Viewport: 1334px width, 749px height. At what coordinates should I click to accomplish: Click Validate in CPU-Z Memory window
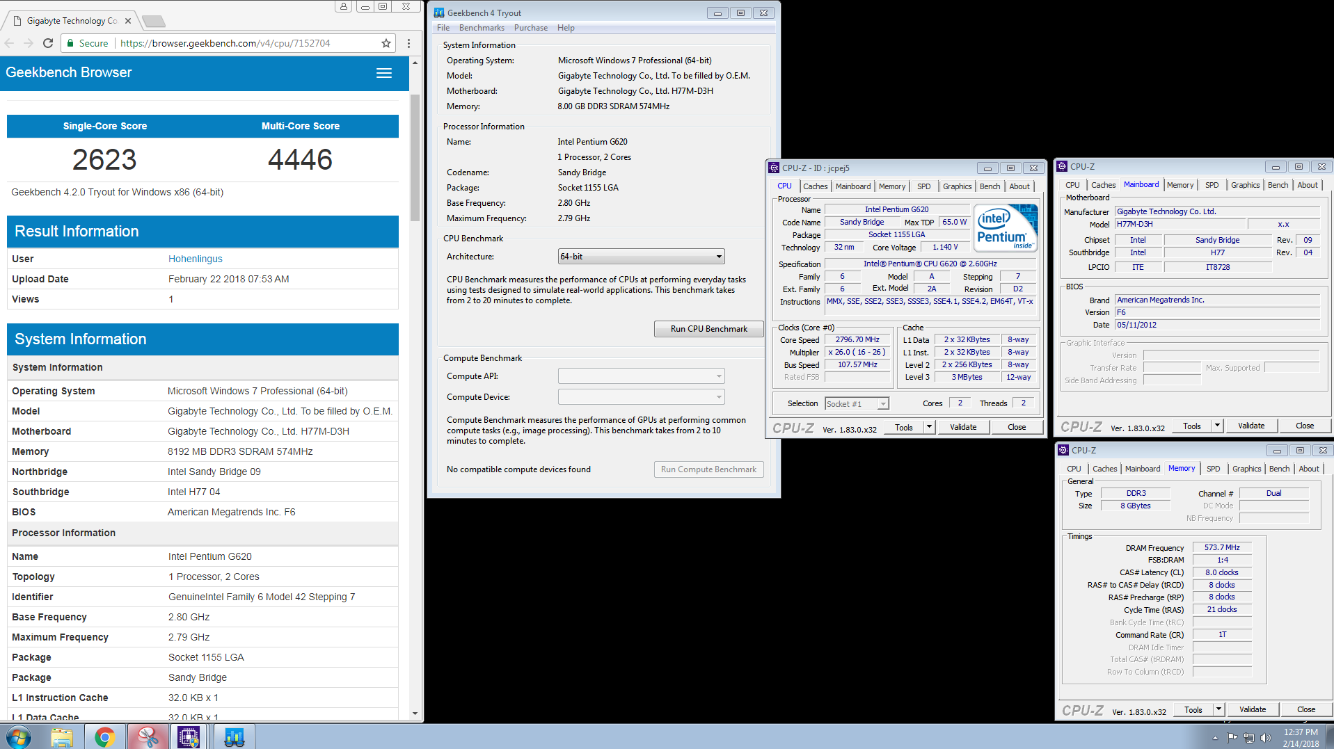tap(1253, 709)
